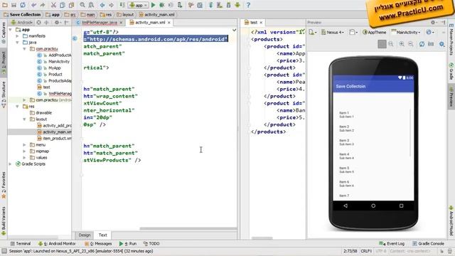Click AppTheme theme selector button
The height and width of the screenshot is (256, 455).
coord(375,32)
